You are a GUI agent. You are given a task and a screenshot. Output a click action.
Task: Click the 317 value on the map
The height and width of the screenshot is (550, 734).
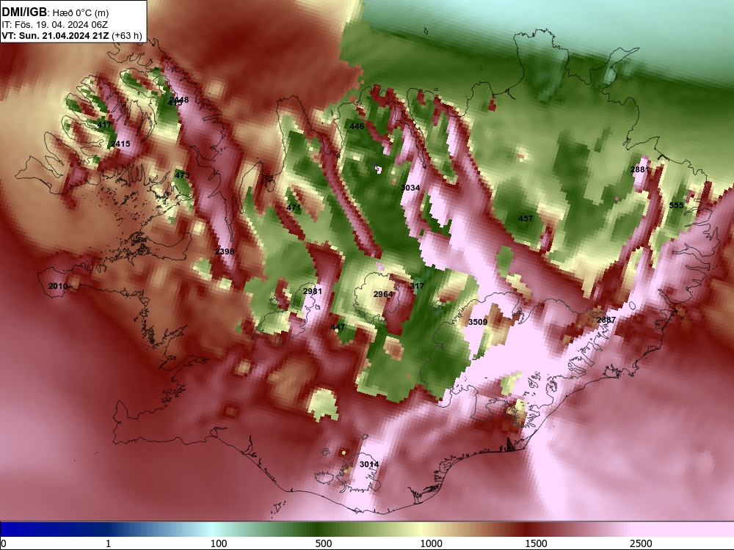pyautogui.click(x=417, y=286)
